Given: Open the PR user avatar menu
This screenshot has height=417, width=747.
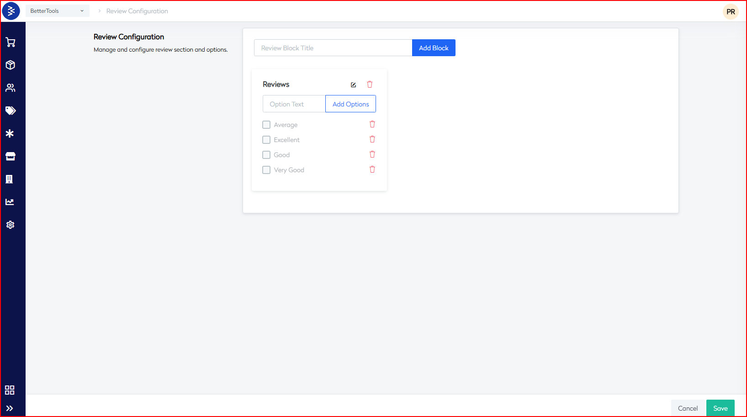Looking at the screenshot, I should tap(731, 12).
